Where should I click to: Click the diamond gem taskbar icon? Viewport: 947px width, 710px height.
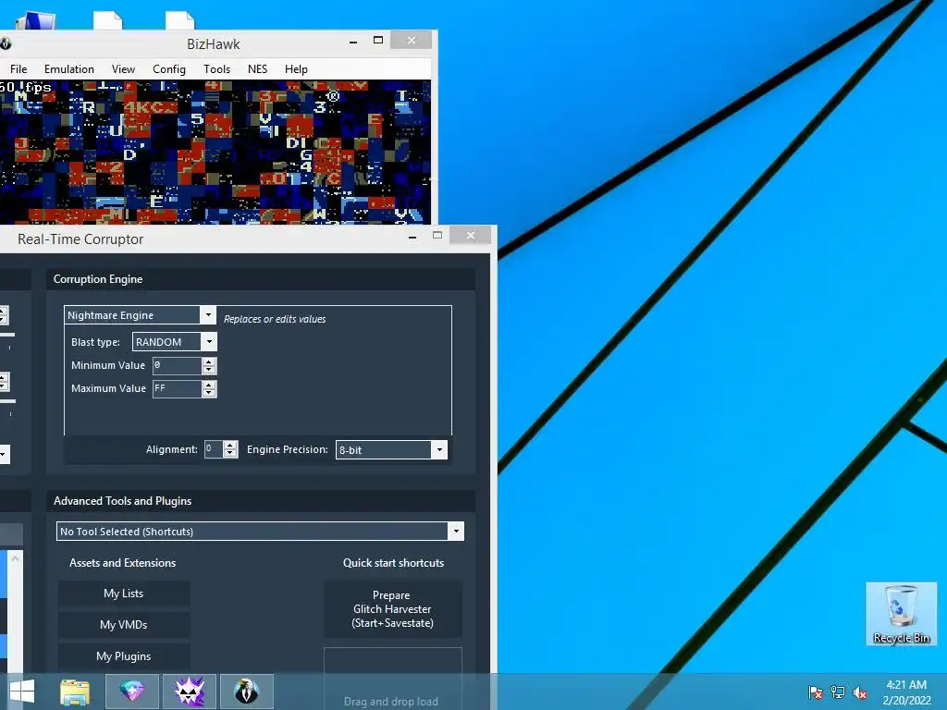coord(132,692)
